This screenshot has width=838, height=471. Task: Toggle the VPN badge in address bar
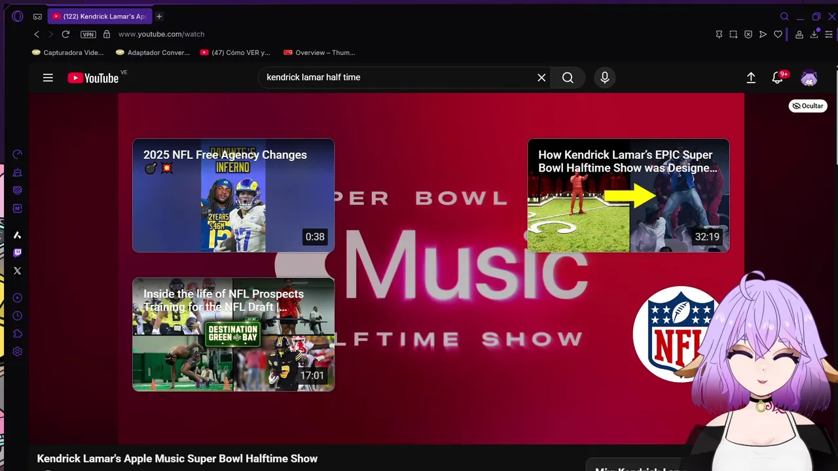[88, 34]
